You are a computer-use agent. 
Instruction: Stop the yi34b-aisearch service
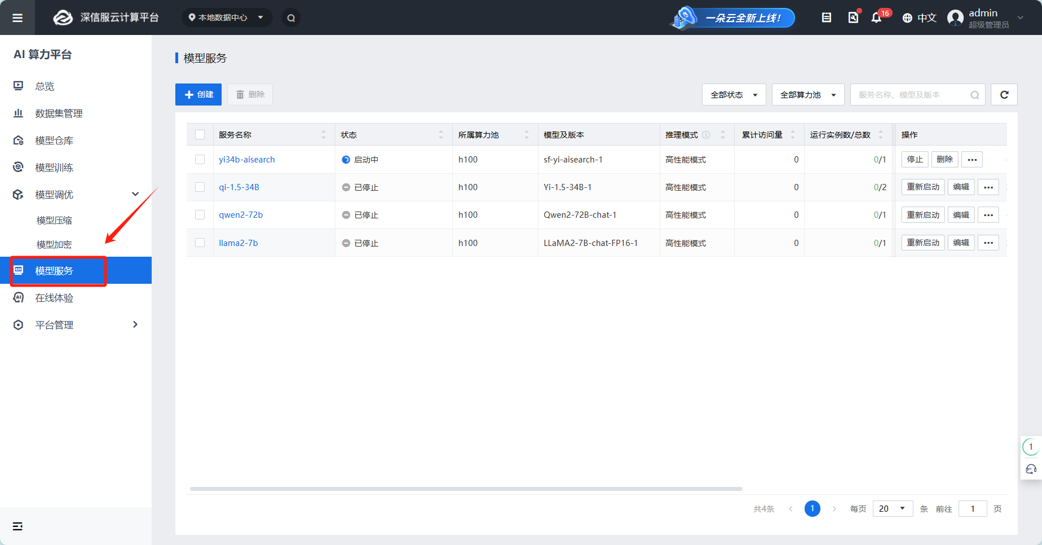pyautogui.click(x=915, y=160)
